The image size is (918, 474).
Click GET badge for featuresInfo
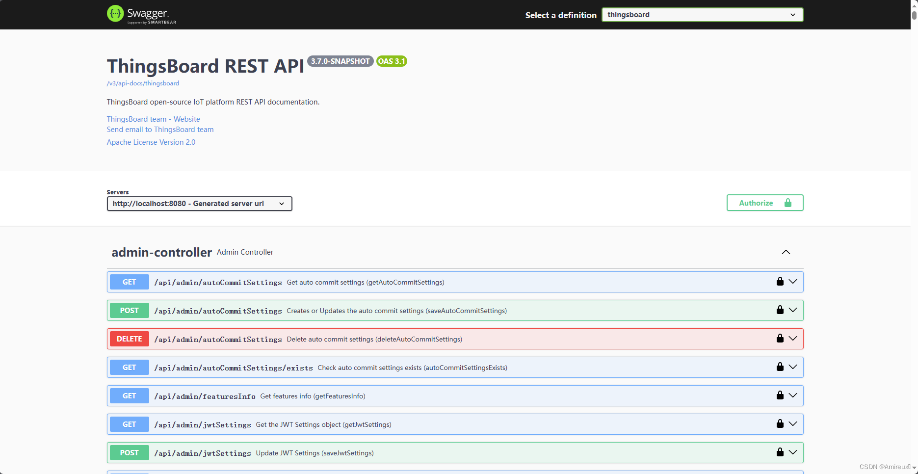[129, 396]
